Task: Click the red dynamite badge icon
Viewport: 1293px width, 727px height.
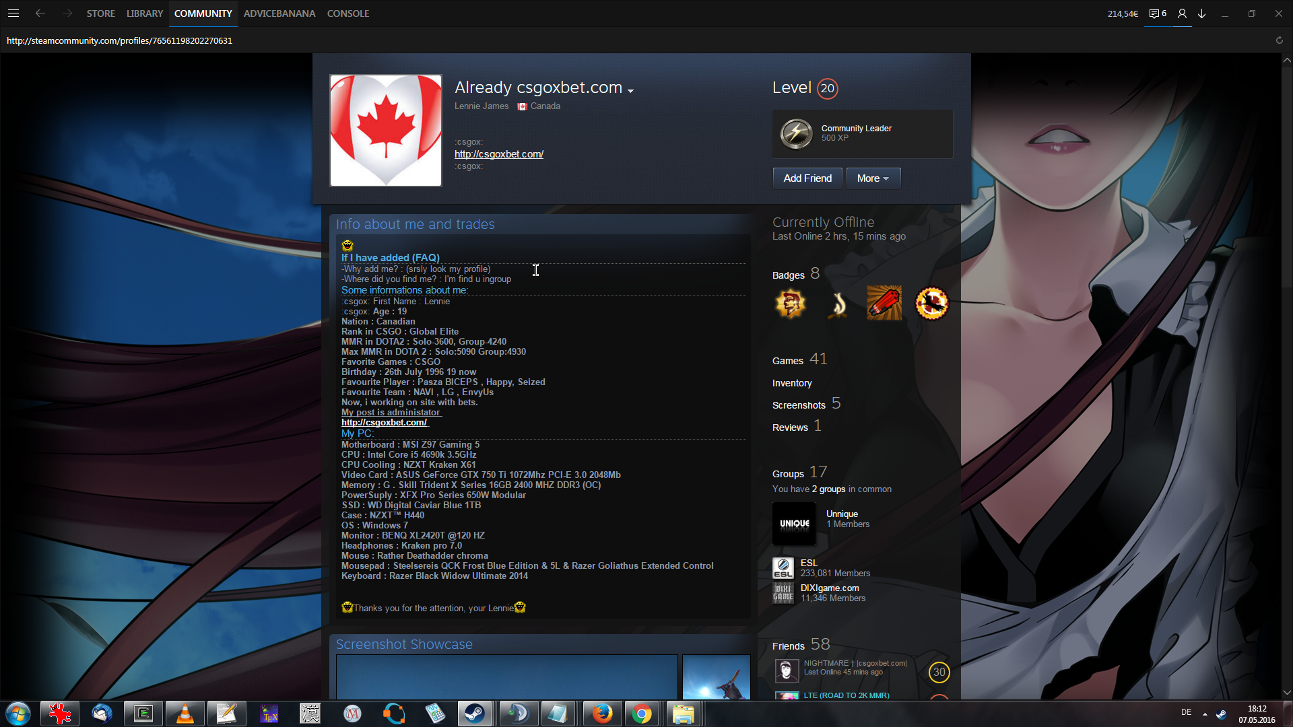Action: [x=884, y=304]
